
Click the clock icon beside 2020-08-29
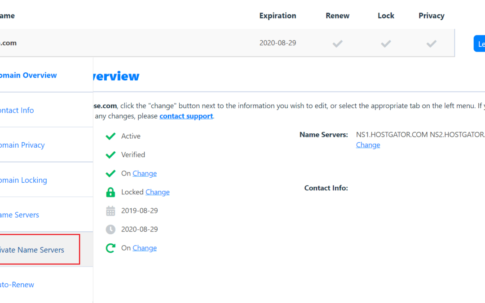pos(110,229)
